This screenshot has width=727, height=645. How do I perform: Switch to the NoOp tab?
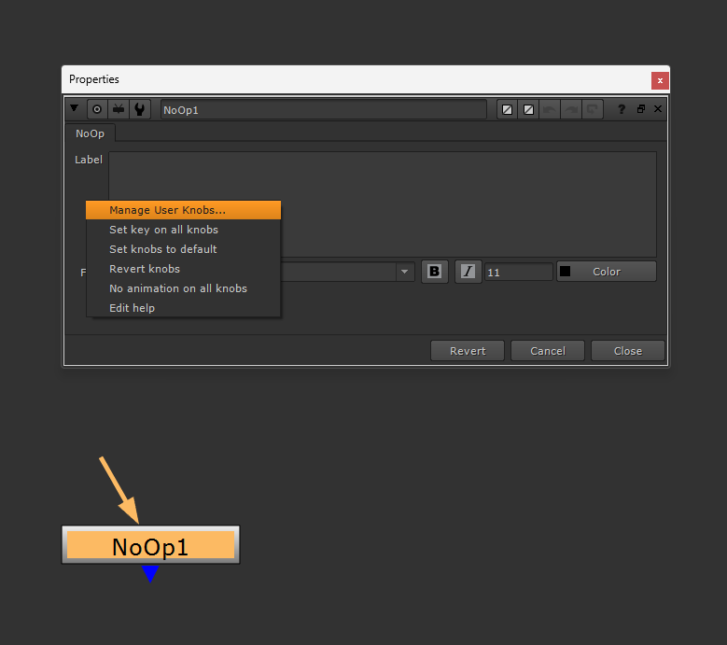(x=90, y=133)
